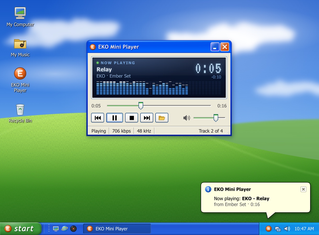Skip to the previous track
This screenshot has height=235, width=319.
click(x=98, y=118)
